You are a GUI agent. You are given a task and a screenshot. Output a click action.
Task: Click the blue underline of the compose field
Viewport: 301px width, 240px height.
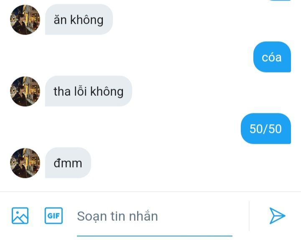click(155, 236)
